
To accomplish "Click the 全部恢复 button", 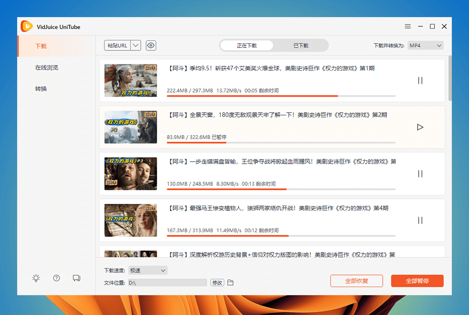I will (x=357, y=281).
